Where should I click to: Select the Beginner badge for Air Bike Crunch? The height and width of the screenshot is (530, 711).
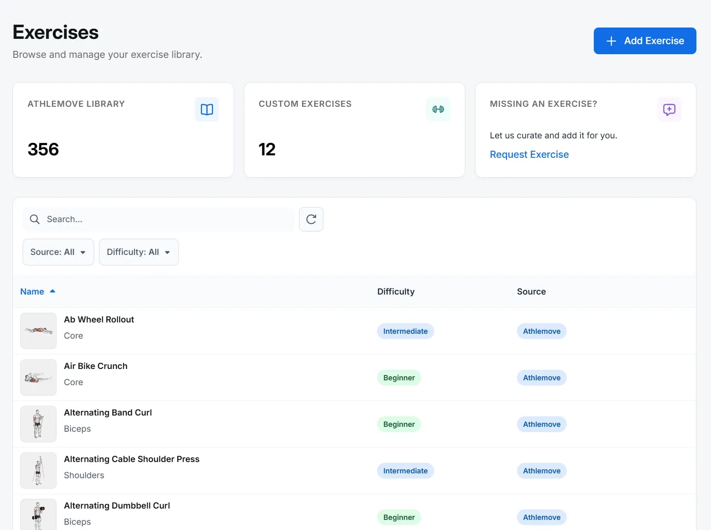click(x=399, y=377)
